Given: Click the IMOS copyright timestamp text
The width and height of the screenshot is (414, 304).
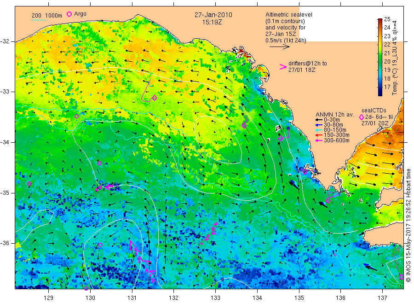Looking at the screenshot, I should [408, 225].
